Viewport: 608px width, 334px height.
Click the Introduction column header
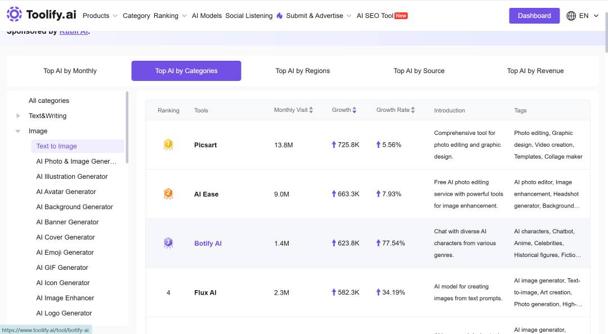click(449, 110)
